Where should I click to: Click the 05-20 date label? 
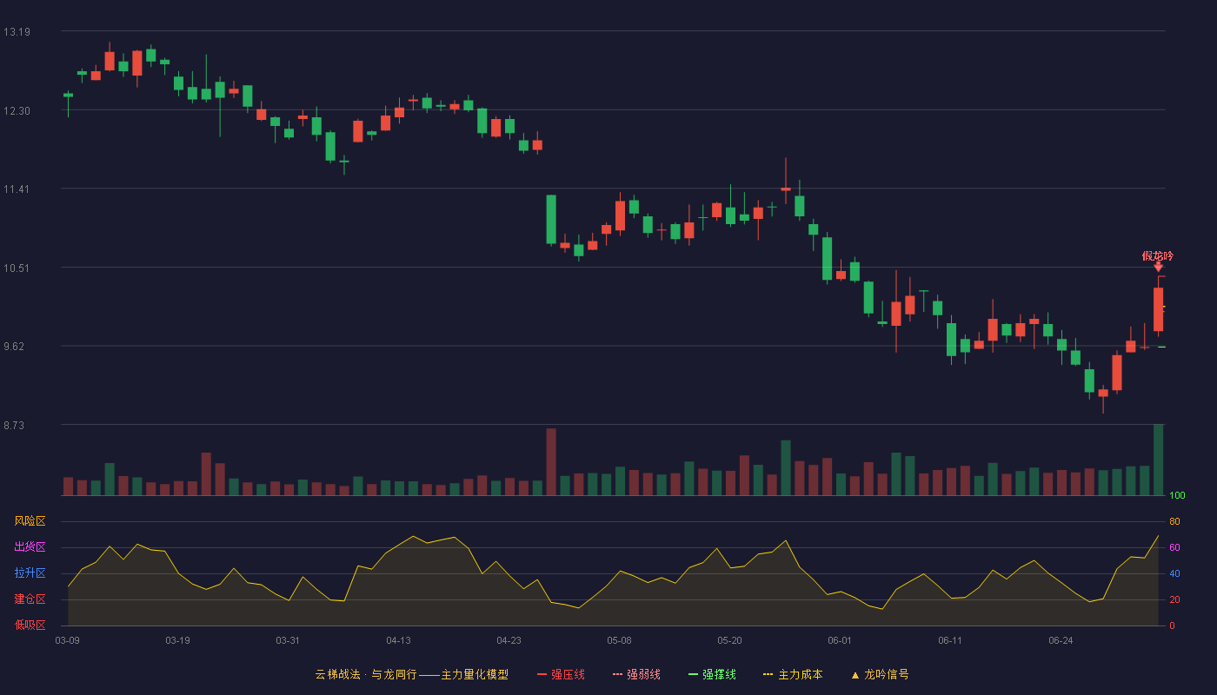[x=729, y=640]
